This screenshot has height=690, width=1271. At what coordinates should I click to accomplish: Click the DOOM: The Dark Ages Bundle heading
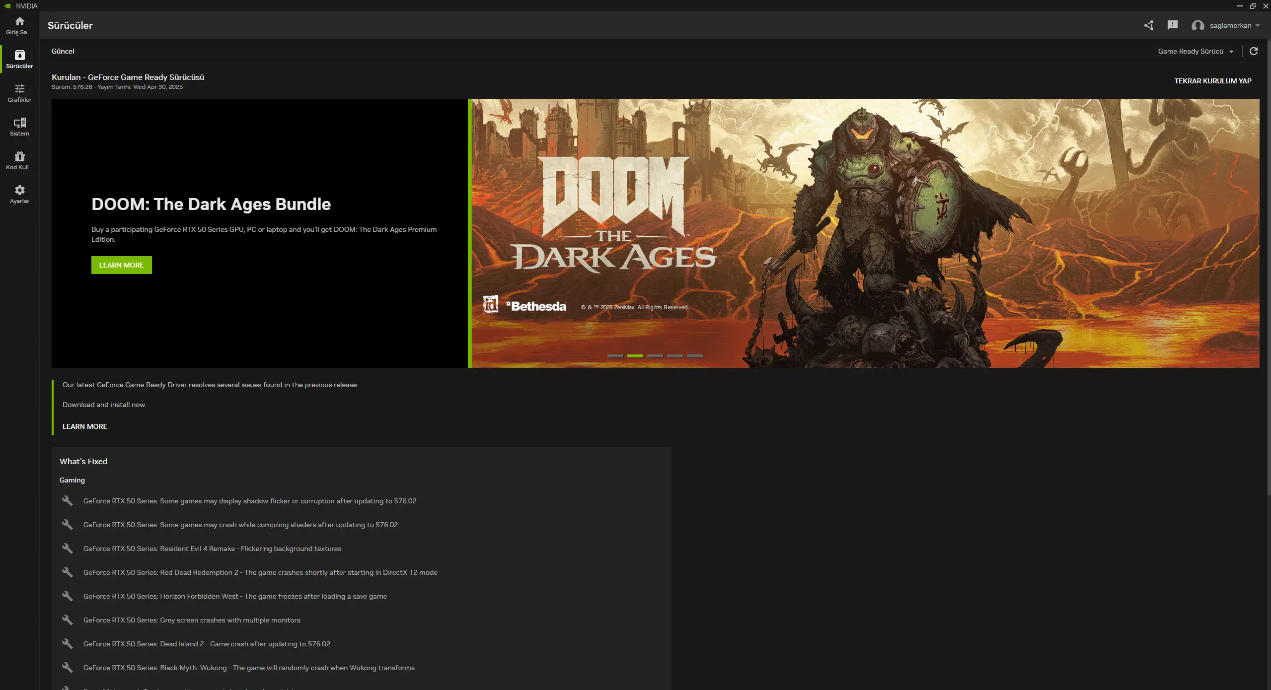211,204
